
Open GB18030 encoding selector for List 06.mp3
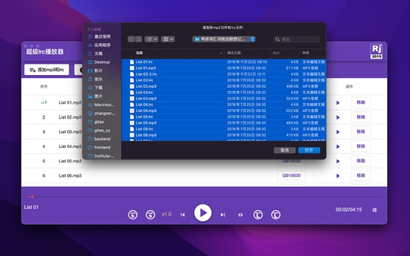pyautogui.click(x=291, y=175)
